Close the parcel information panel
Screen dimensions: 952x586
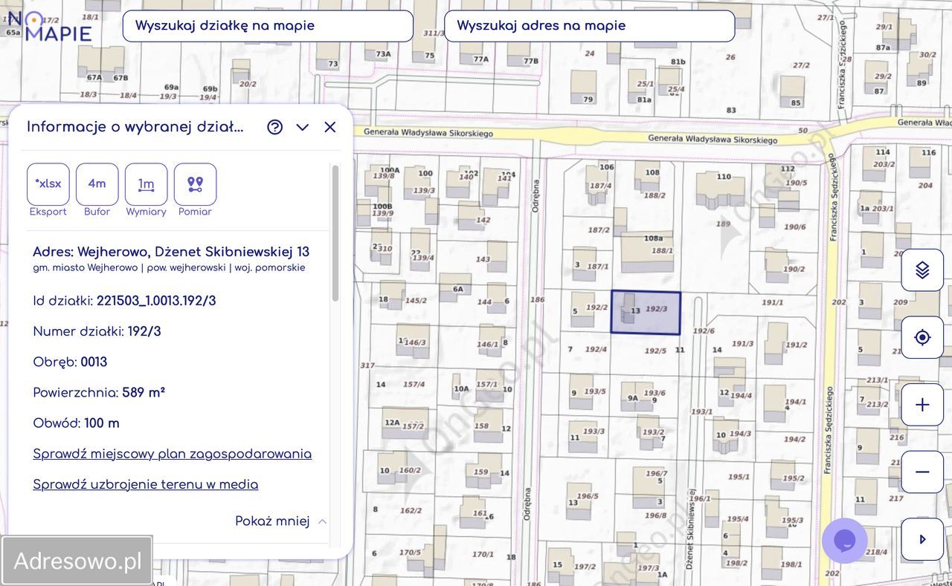(330, 127)
